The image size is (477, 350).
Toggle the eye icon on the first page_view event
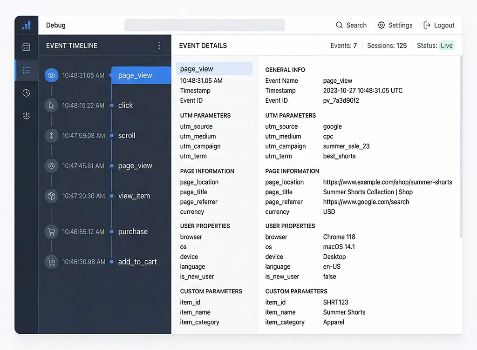(x=51, y=75)
